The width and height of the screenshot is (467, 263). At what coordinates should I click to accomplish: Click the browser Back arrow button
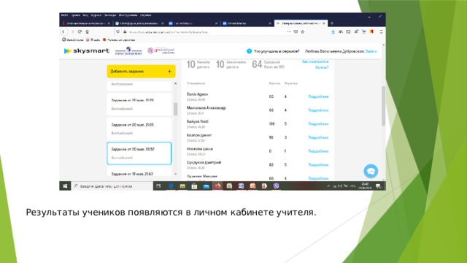[63, 31]
